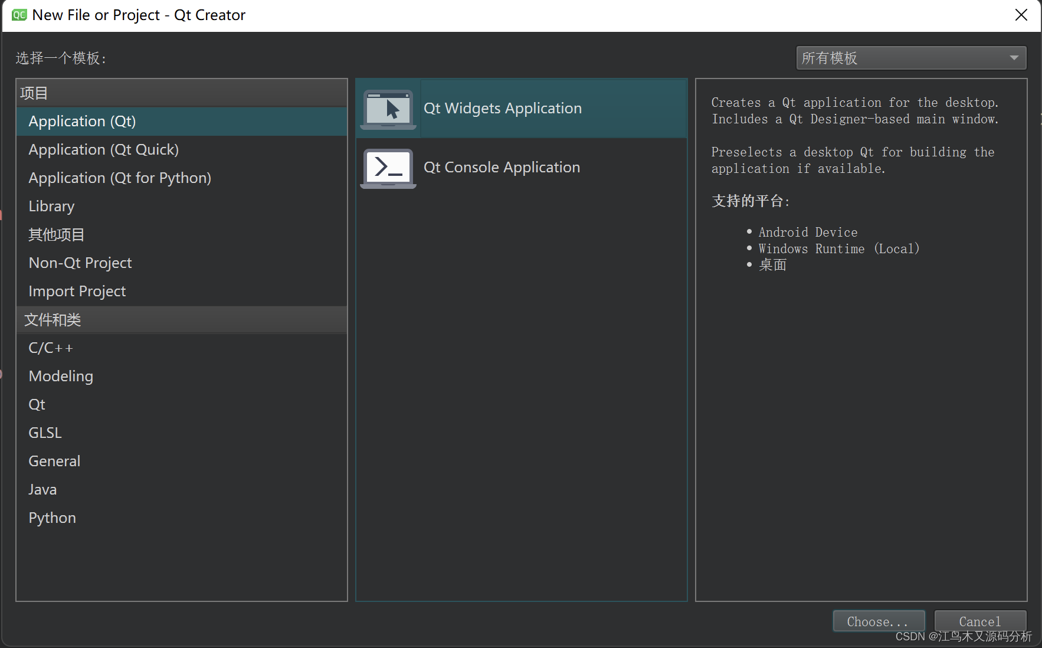Select Application (Qt) category

(182, 122)
